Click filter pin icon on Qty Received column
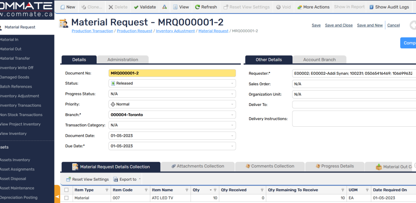This screenshot has width=416, height=203. click(x=262, y=190)
